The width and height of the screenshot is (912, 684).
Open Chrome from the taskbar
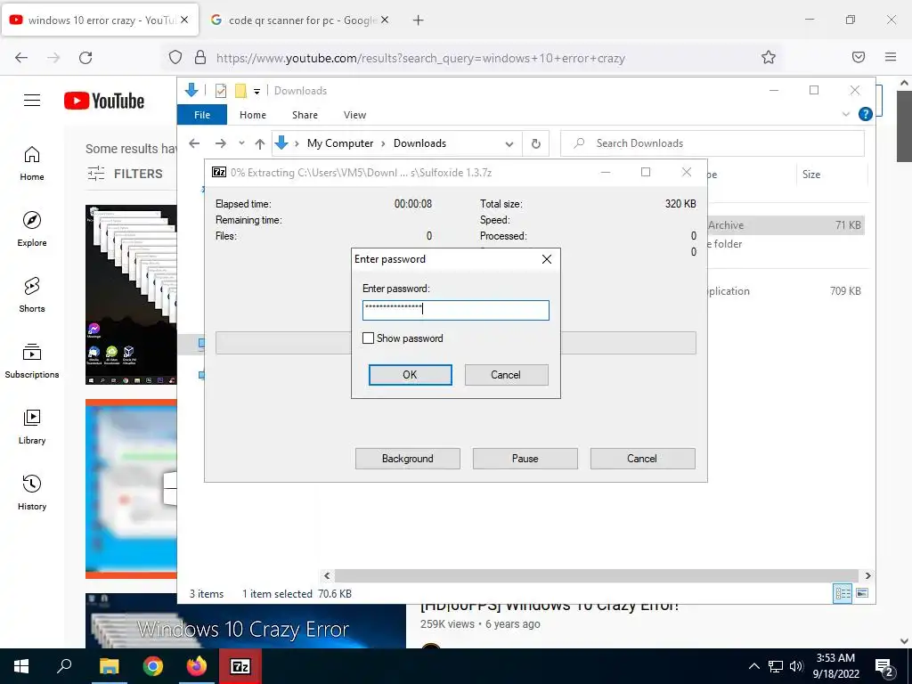[x=153, y=666]
